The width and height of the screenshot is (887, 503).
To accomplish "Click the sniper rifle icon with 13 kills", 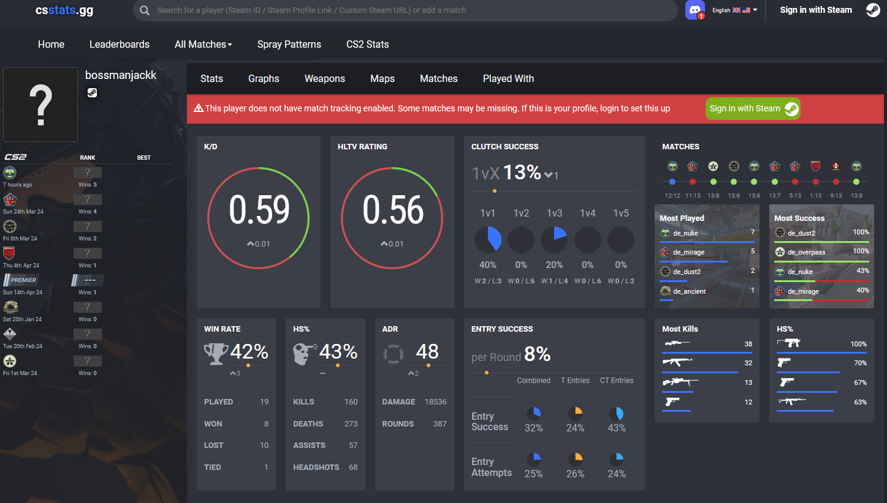I will coord(680,382).
